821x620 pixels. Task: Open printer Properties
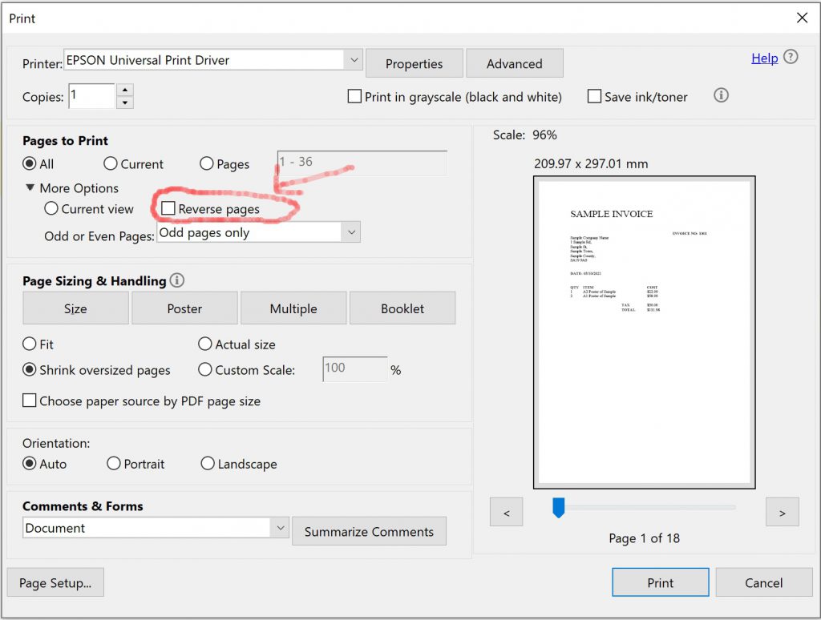(414, 62)
